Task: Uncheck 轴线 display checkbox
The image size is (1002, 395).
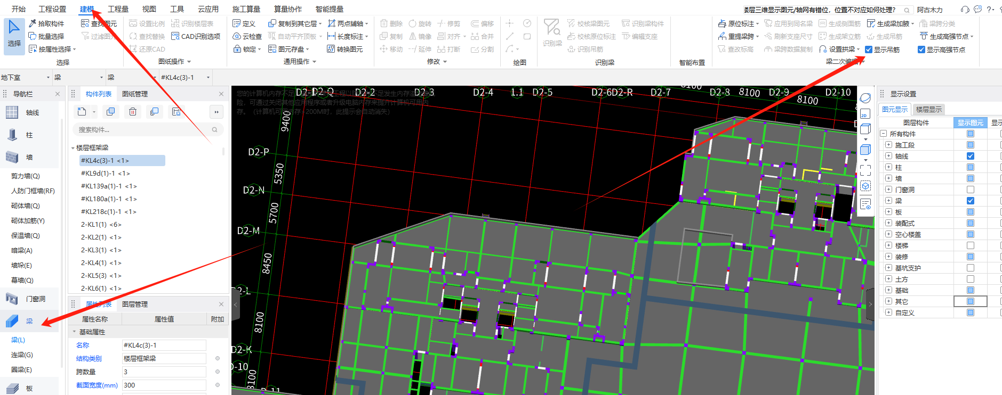Action: (971, 156)
